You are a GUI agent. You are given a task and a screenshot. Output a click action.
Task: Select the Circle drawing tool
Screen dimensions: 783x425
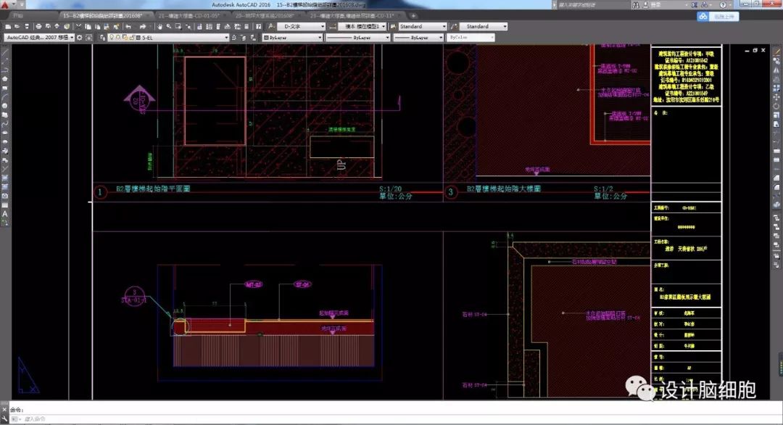(x=5, y=105)
